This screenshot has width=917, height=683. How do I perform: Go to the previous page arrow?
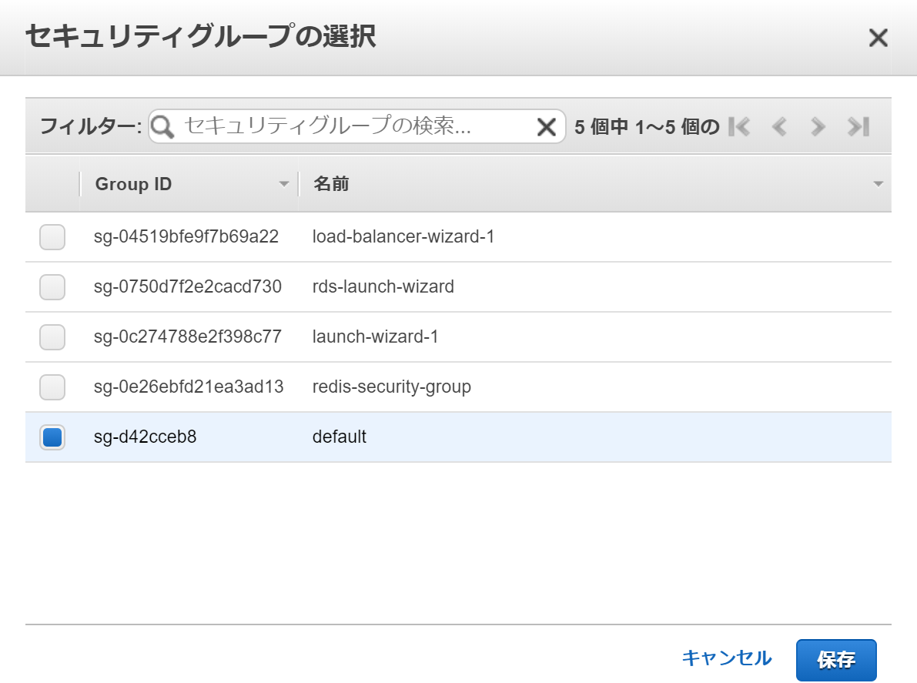tap(779, 127)
